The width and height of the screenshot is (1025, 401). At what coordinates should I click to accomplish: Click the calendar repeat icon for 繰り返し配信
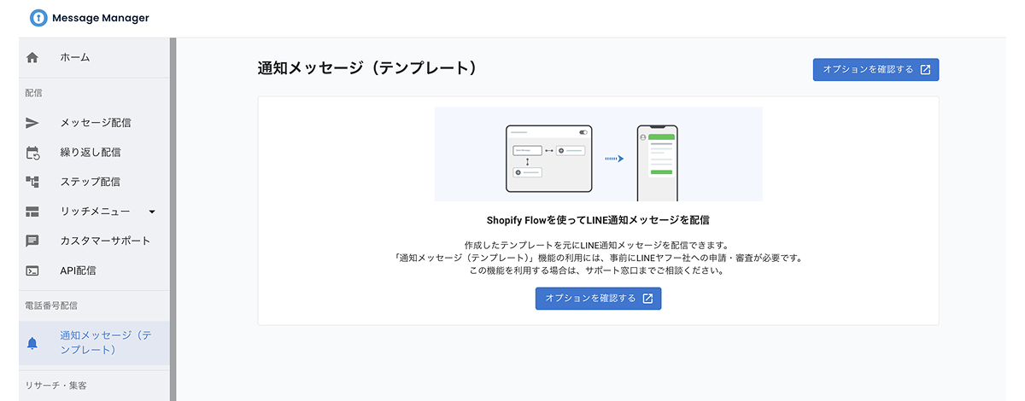(x=32, y=153)
